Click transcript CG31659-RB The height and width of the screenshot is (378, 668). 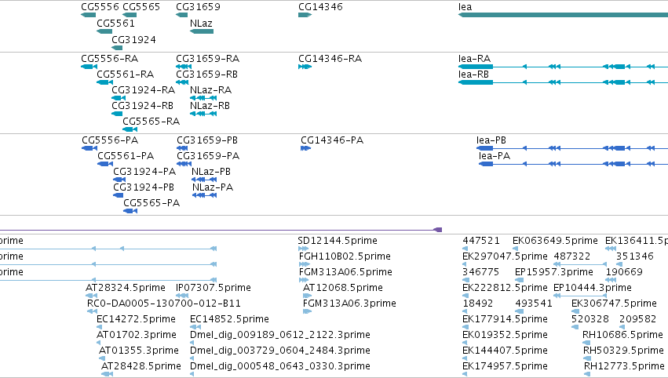point(206,74)
